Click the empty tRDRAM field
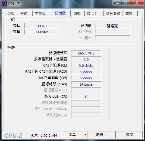Screen dimensions: 145x141 point(86,109)
